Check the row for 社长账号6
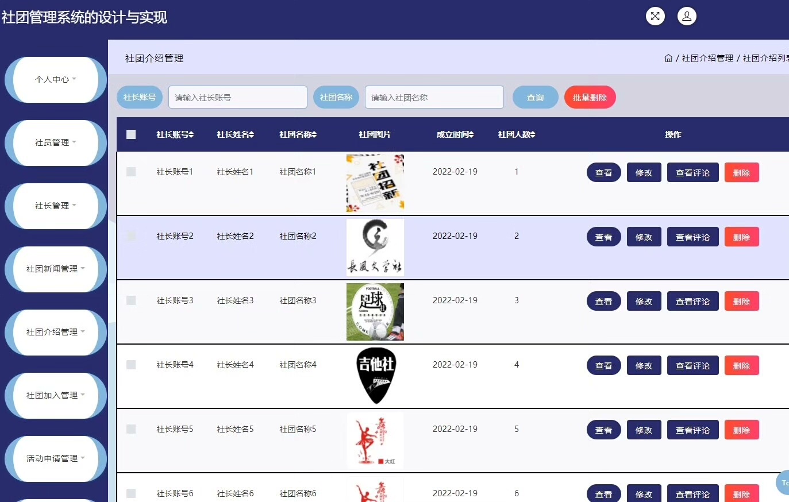This screenshot has height=502, width=789. 131,493
